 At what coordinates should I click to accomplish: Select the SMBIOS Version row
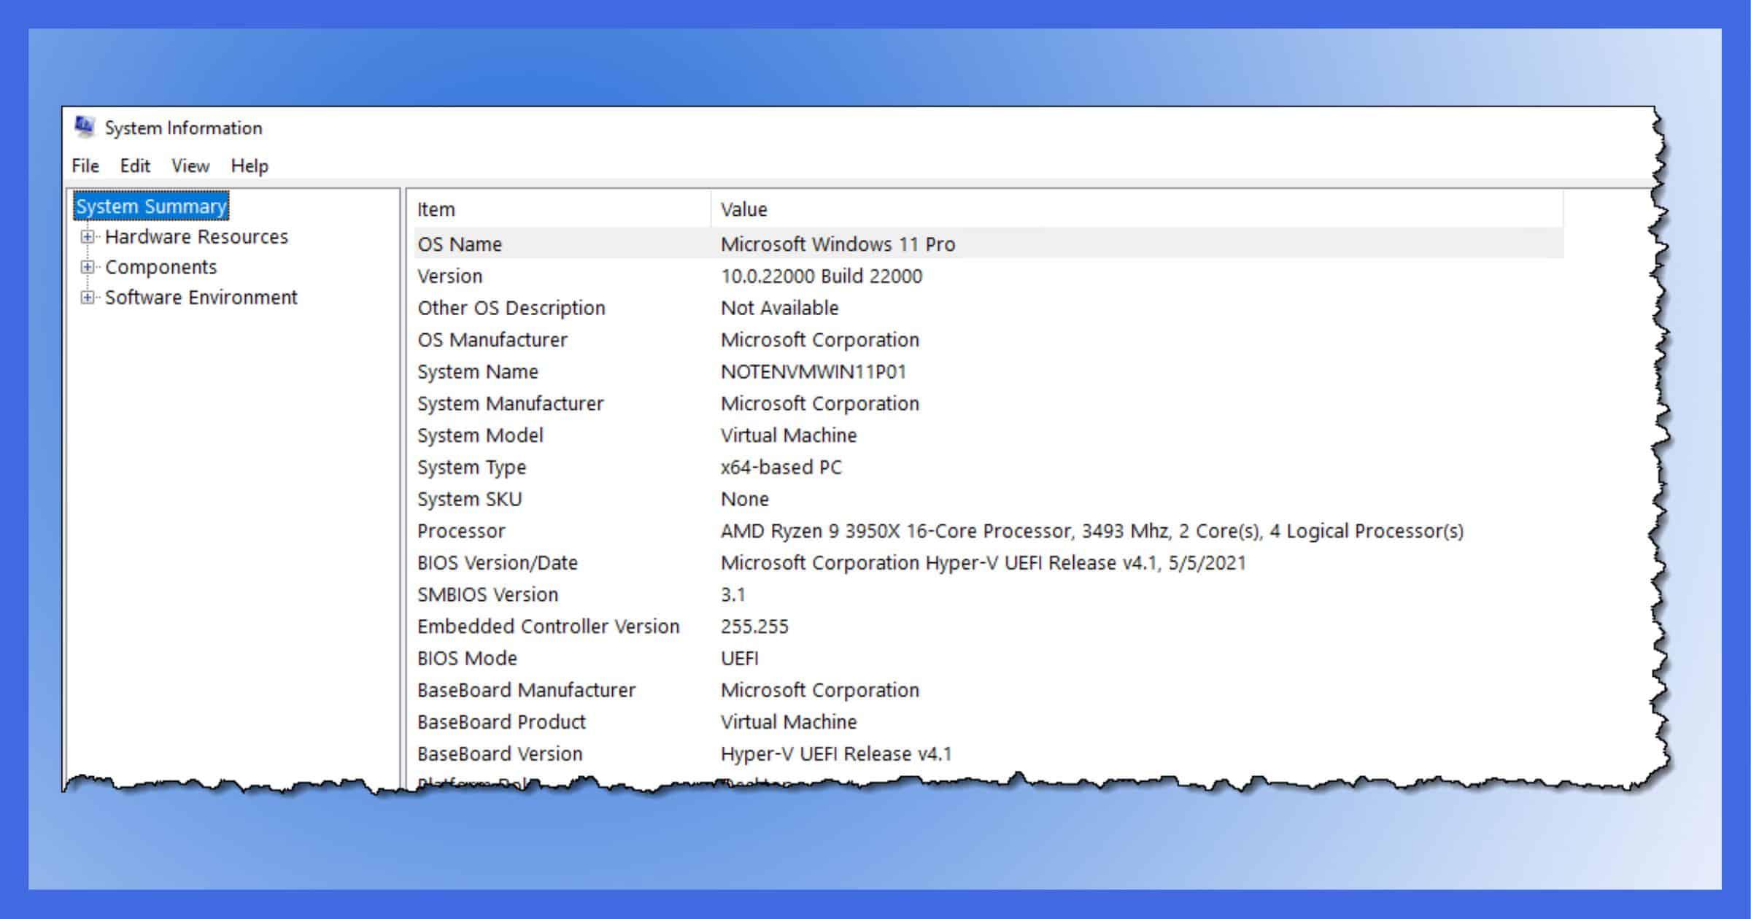pyautogui.click(x=730, y=594)
